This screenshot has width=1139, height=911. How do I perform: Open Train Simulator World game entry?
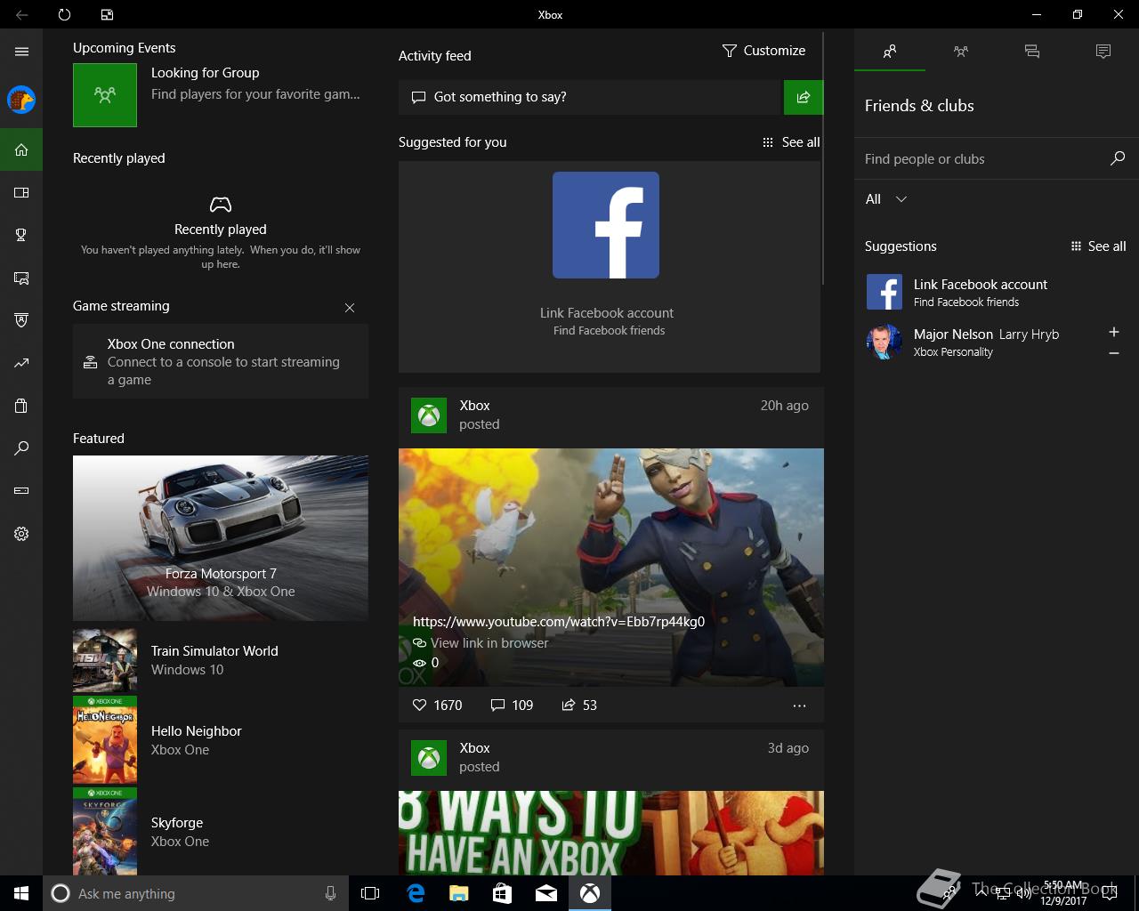pyautogui.click(x=221, y=660)
